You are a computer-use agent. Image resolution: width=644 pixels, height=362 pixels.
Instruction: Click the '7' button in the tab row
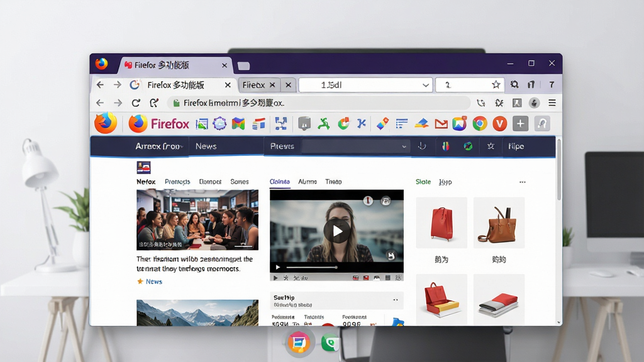(x=552, y=85)
